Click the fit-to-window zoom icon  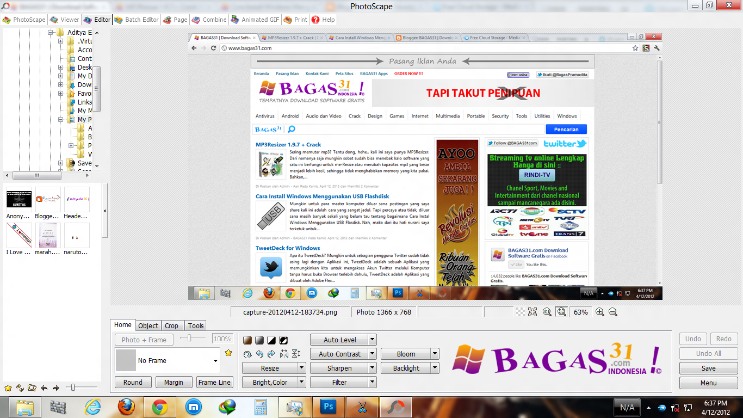click(533, 312)
